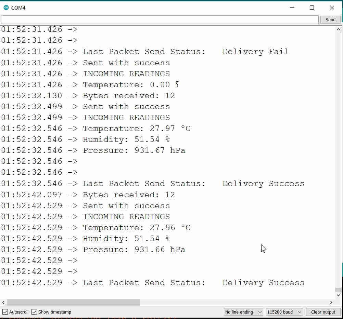
Task: Focus the serial message input field
Action: 160,20
